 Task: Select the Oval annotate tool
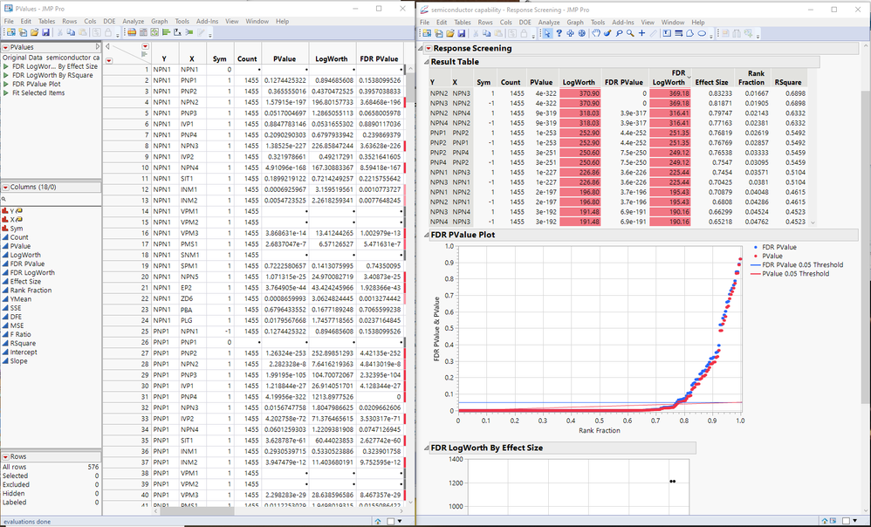click(x=702, y=33)
